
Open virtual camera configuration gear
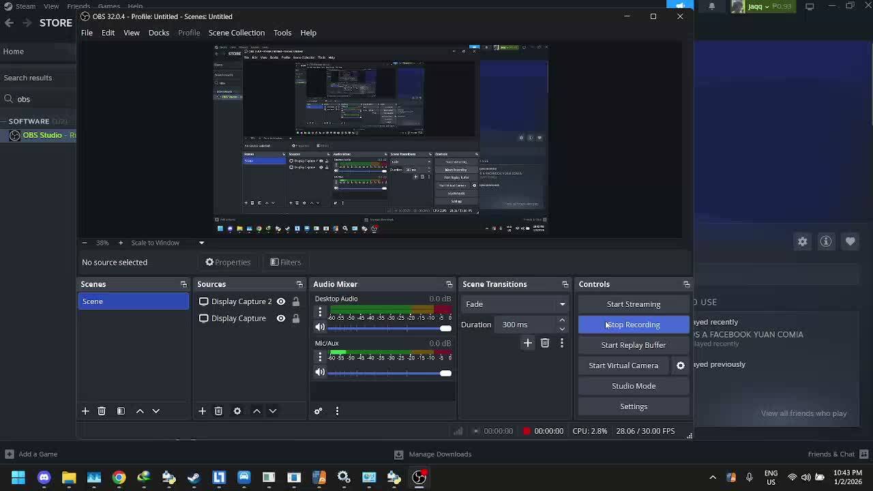[681, 366]
